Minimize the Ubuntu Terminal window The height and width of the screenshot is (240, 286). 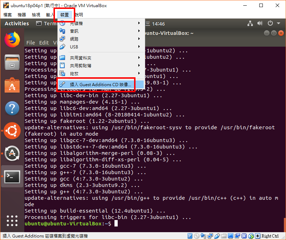pos(267,33)
